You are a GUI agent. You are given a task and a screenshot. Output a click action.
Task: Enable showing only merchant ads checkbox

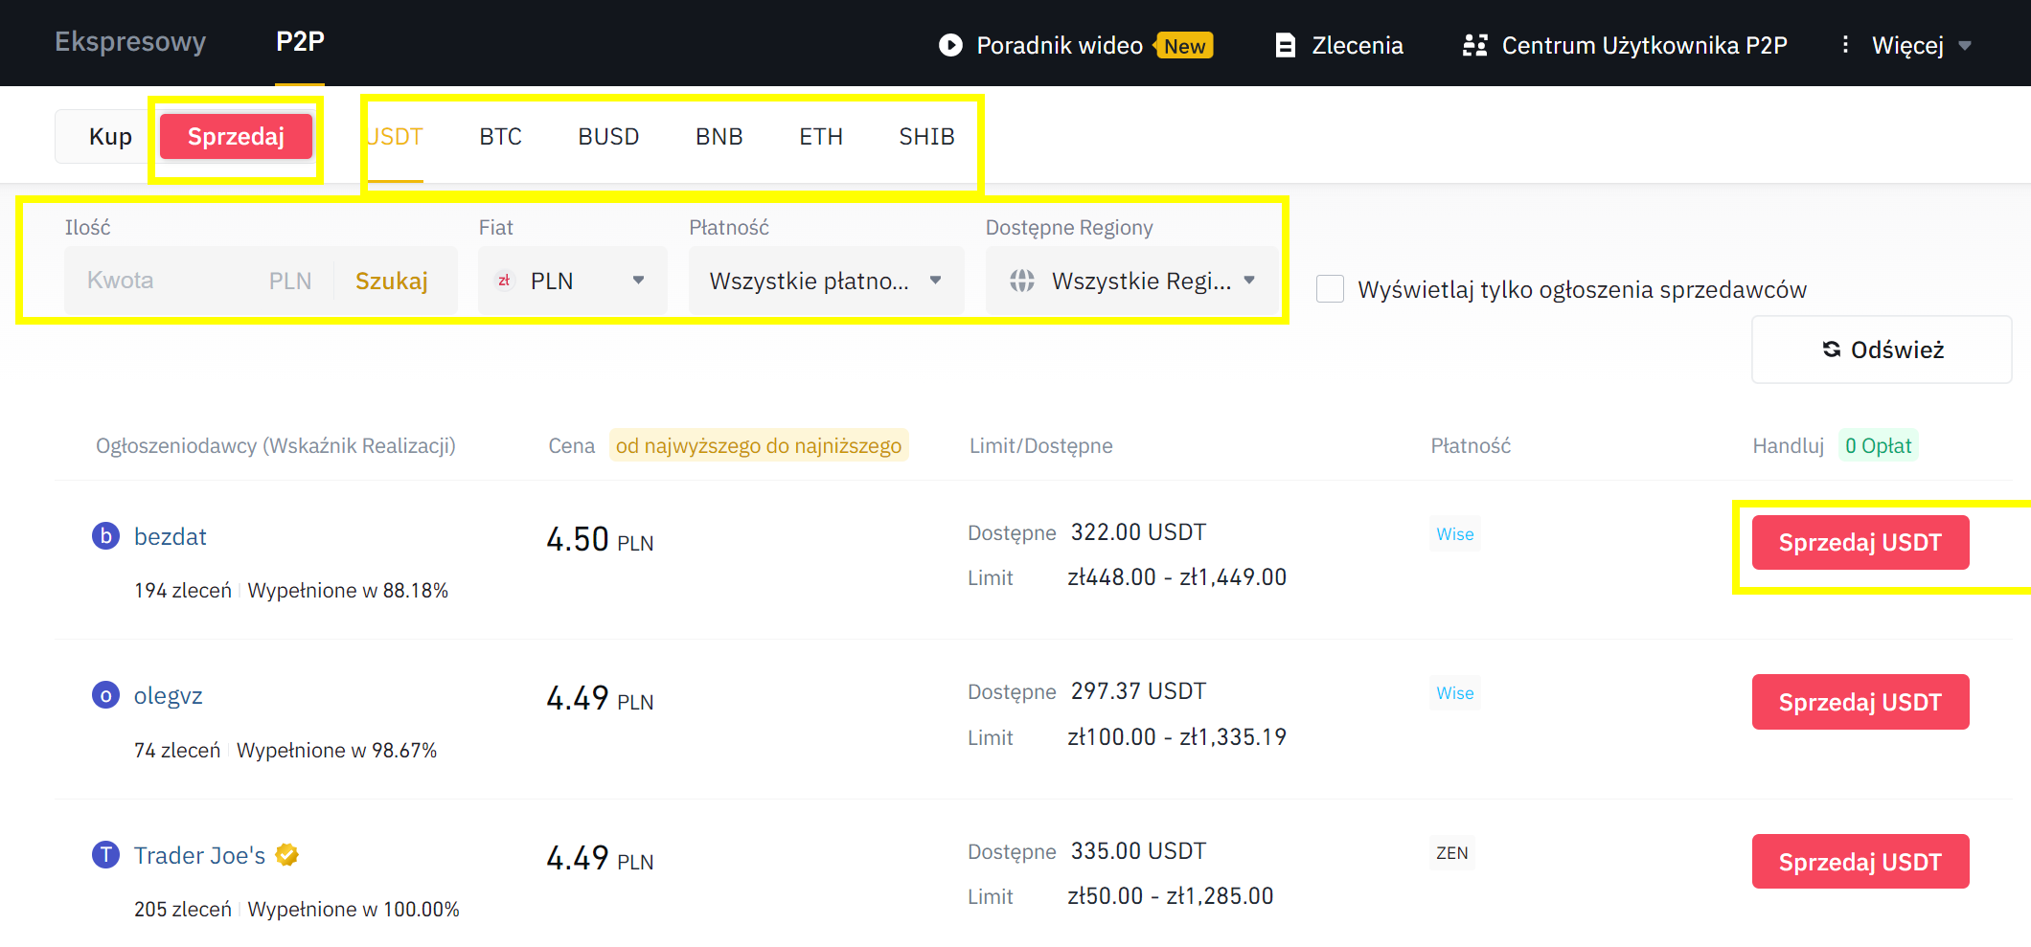1330,289
